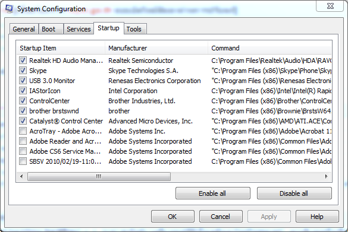Viewport: 348px width, 232px height.
Task: Select the Skype Phone command path
Action: [x=271, y=71]
